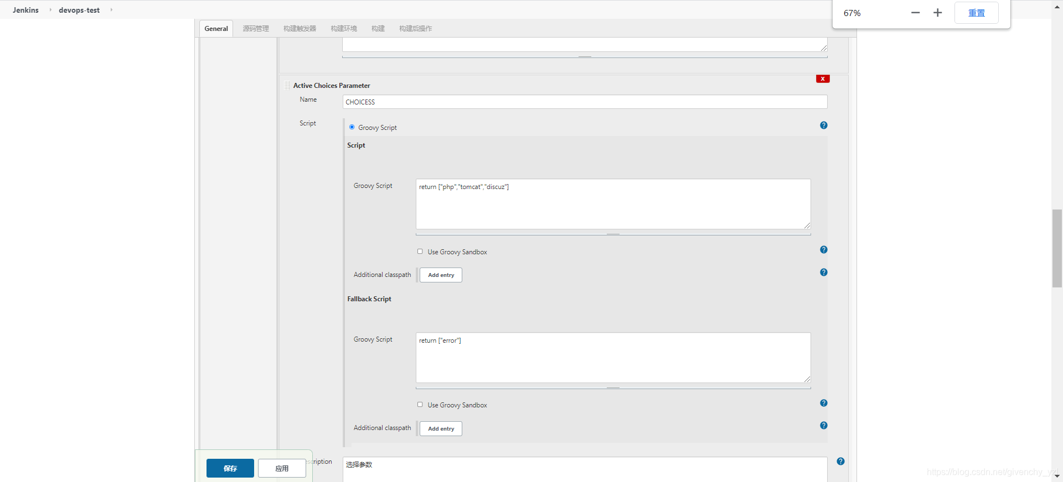Click the drag handle beside Active Choices Parameter
The image size is (1063, 482).
click(287, 86)
